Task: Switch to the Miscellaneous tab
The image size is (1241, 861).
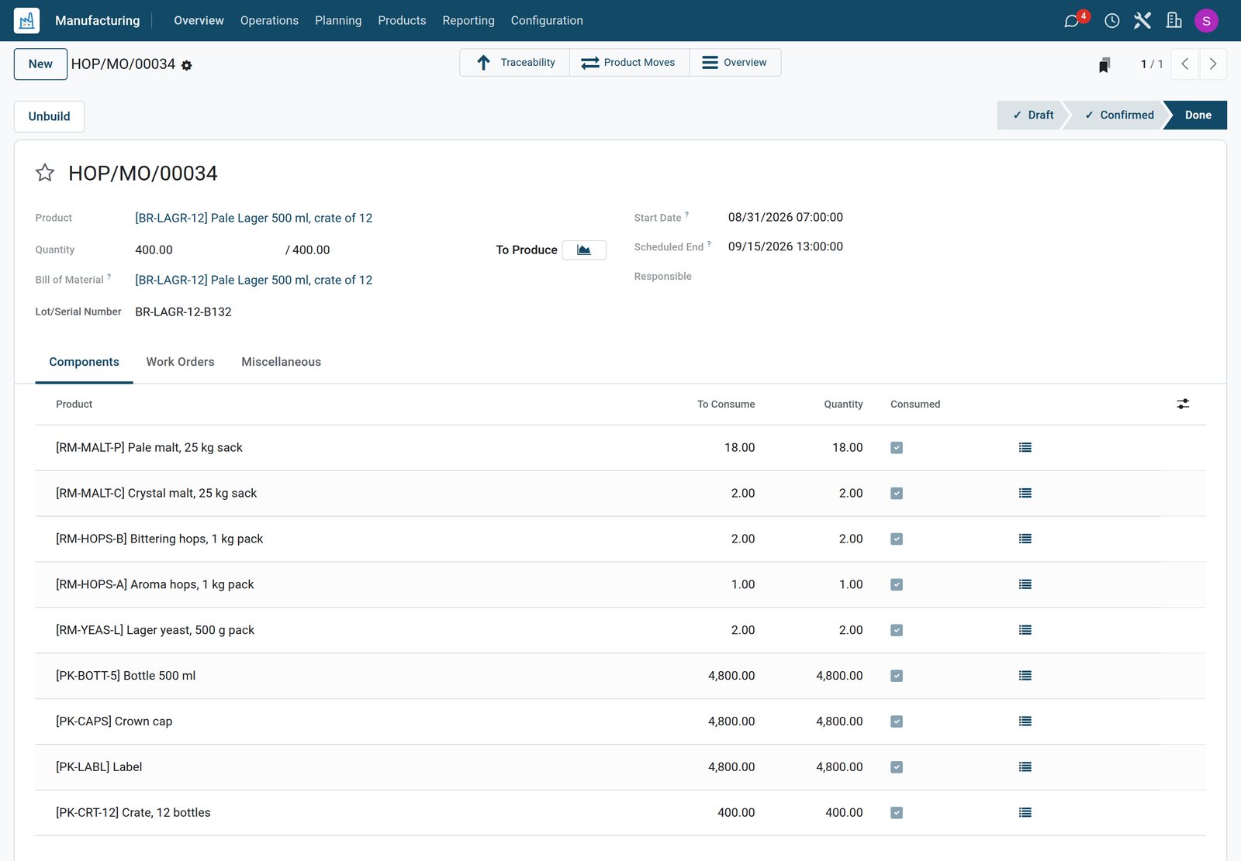Action: point(281,362)
